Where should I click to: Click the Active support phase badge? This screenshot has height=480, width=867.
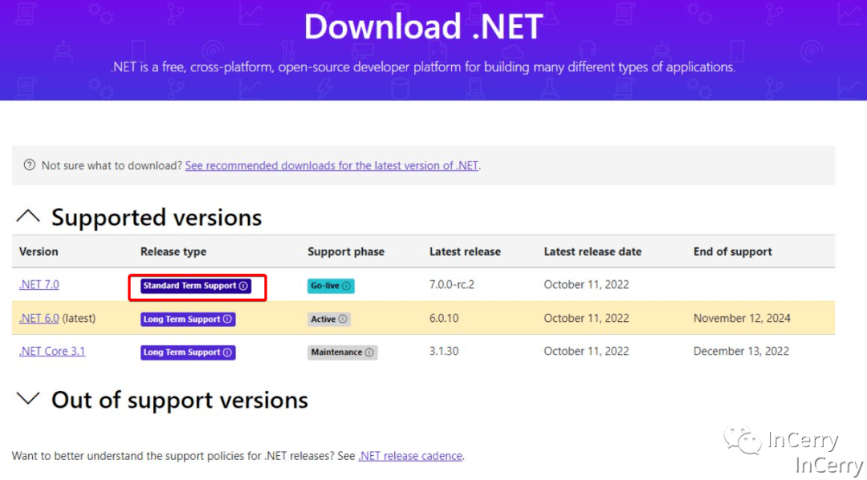point(323,319)
